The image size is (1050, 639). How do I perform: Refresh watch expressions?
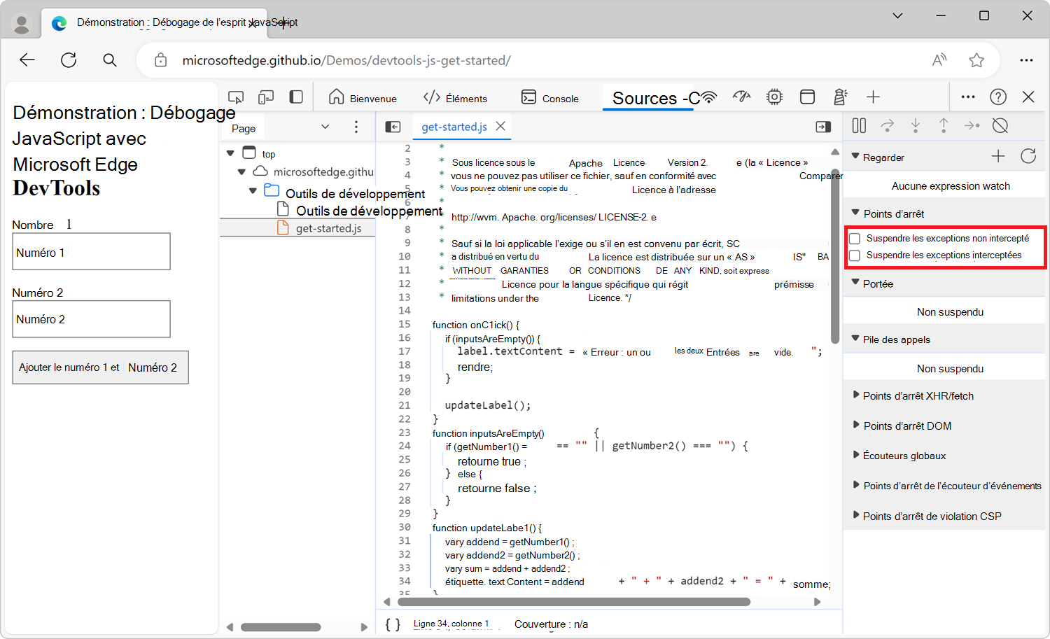point(1028,156)
